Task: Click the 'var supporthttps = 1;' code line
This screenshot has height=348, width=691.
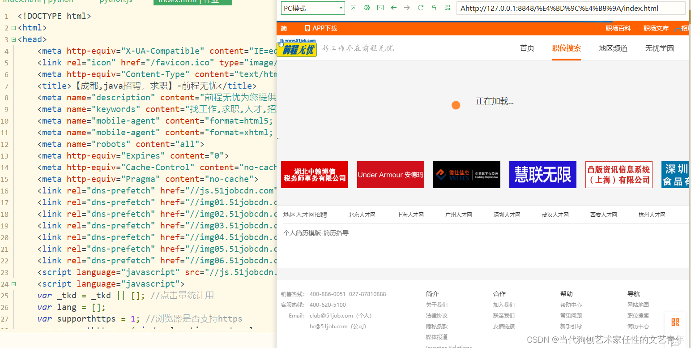Action: coord(140,319)
